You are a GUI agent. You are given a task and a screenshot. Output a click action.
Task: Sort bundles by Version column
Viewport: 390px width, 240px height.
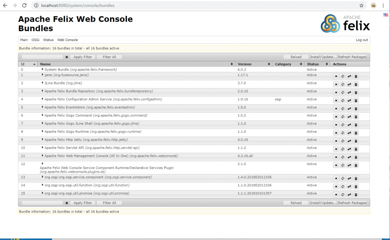[253, 64]
